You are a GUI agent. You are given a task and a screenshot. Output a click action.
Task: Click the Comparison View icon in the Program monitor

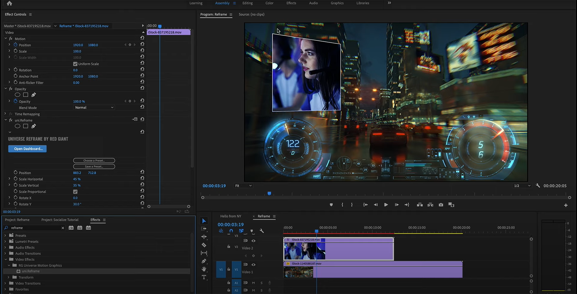point(451,205)
